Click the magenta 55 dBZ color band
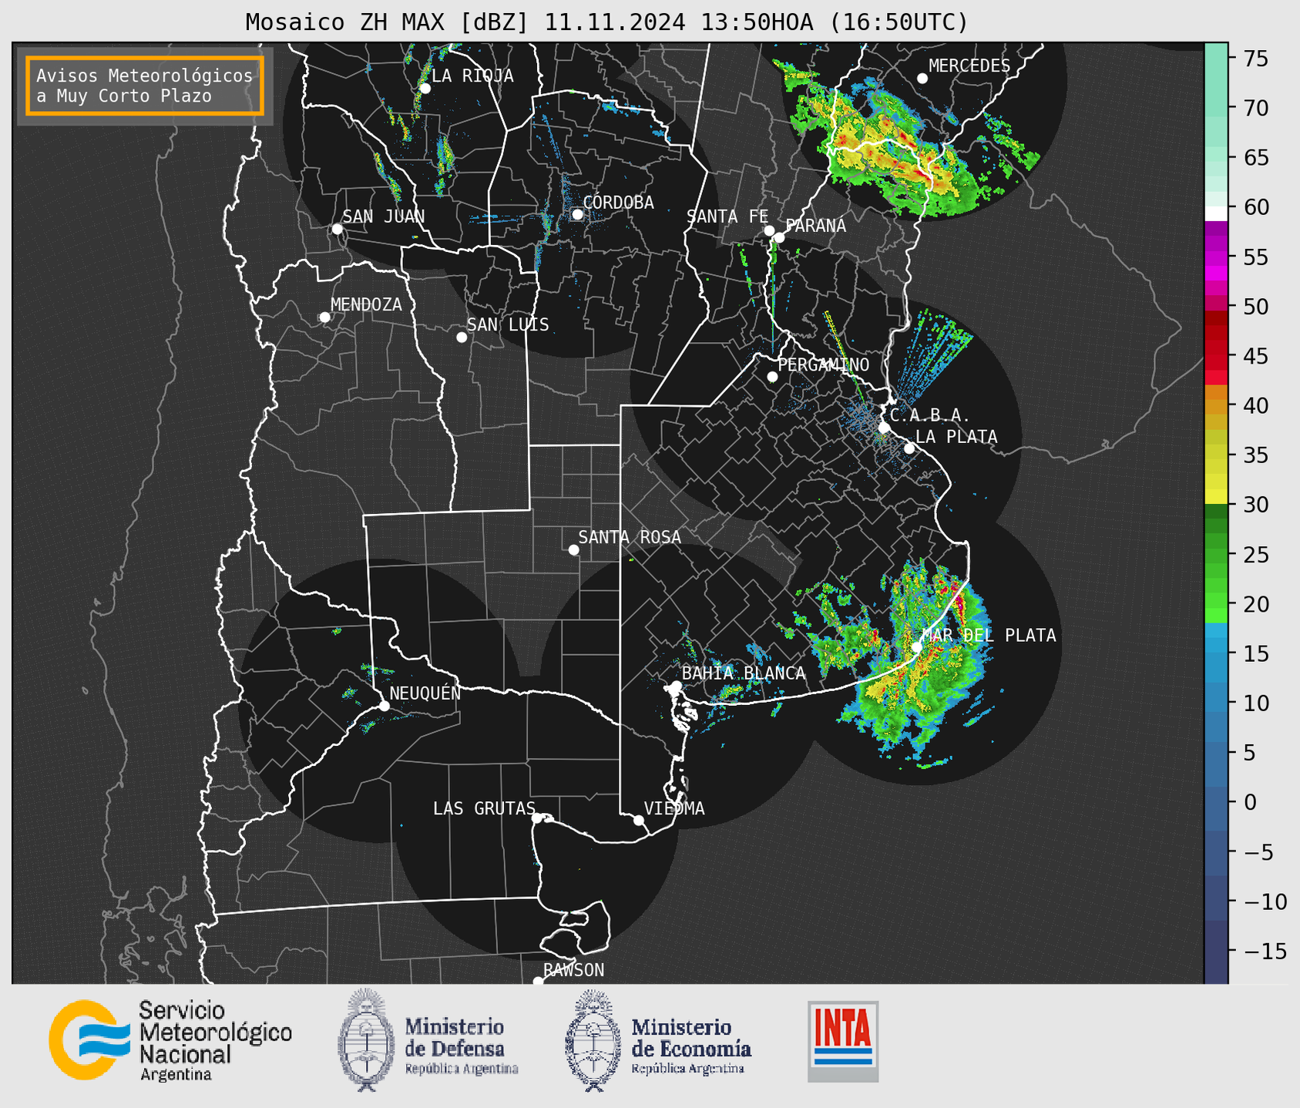Image resolution: width=1300 pixels, height=1108 pixels. pos(1216,257)
